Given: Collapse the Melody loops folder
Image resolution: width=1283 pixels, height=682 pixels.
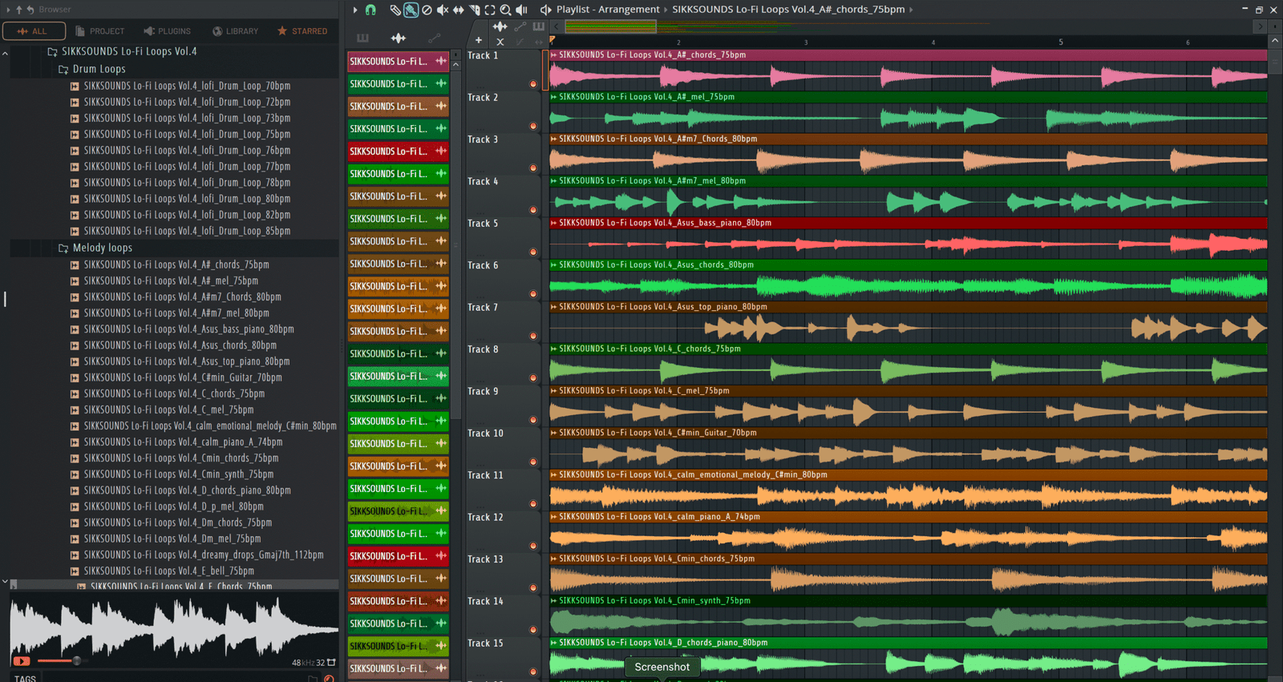Looking at the screenshot, I should [x=95, y=248].
